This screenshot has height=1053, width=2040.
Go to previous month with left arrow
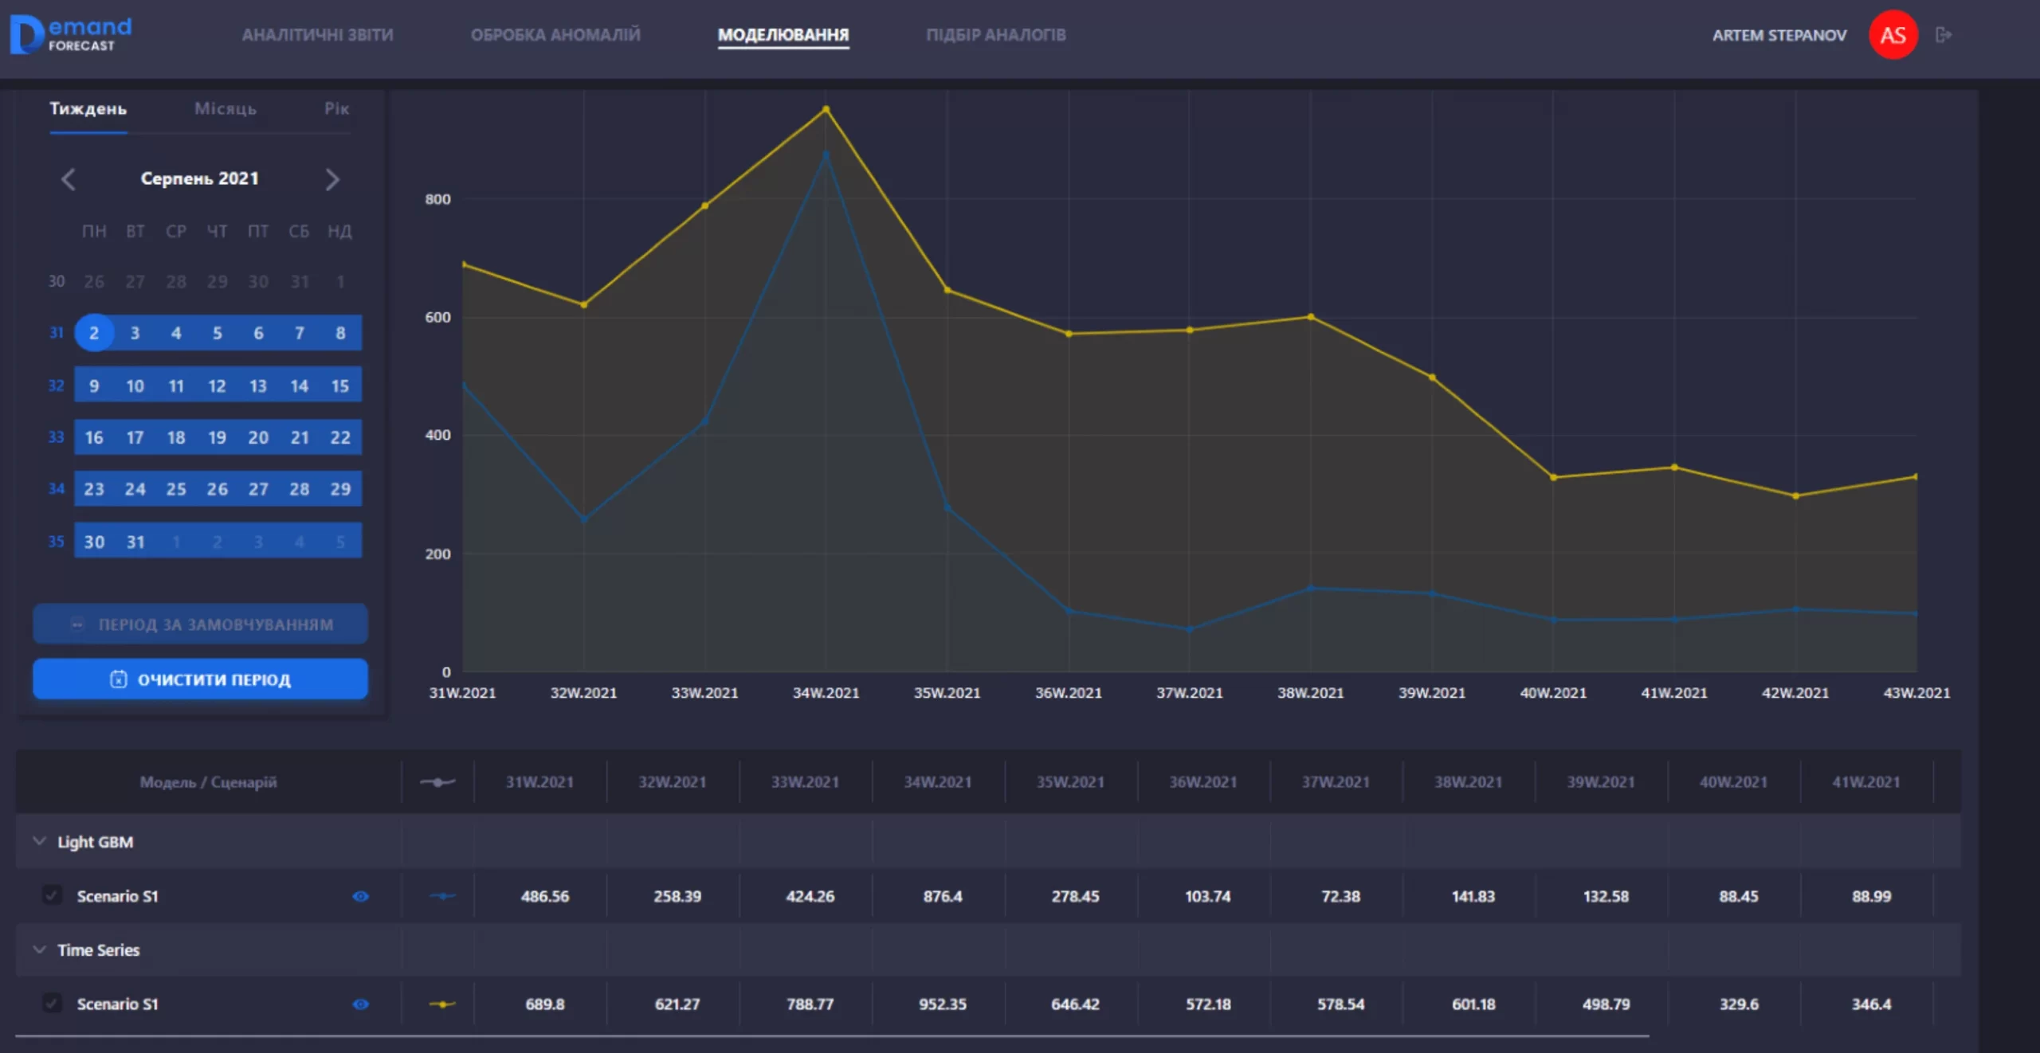coord(69,179)
